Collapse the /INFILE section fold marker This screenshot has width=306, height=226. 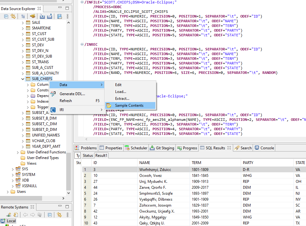82,2
